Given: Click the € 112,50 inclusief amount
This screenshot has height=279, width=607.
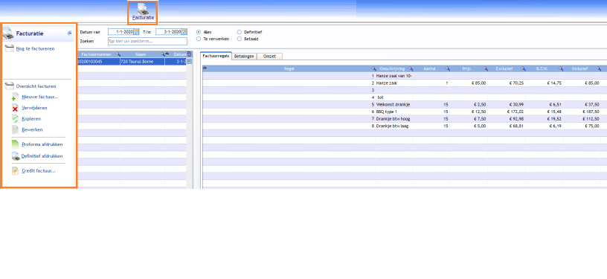Looking at the screenshot, I should (x=591, y=119).
